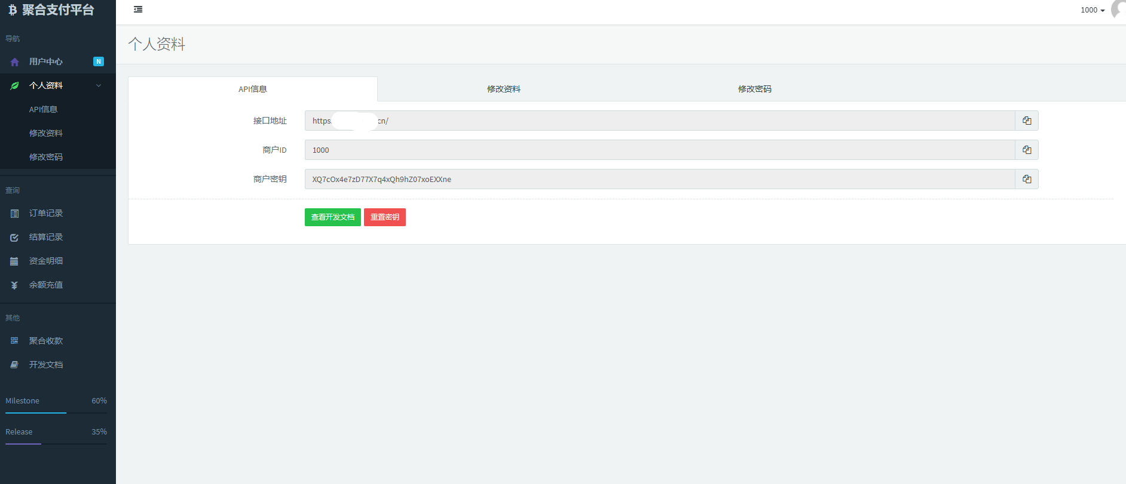The image size is (1126, 484).
Task: Open the 1000 user dropdown menu
Action: pos(1092,10)
